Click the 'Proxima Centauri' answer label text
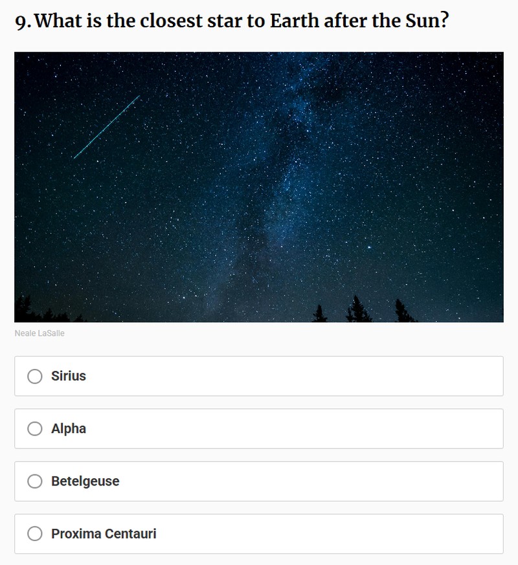Image resolution: width=518 pixels, height=565 pixels. tap(104, 534)
